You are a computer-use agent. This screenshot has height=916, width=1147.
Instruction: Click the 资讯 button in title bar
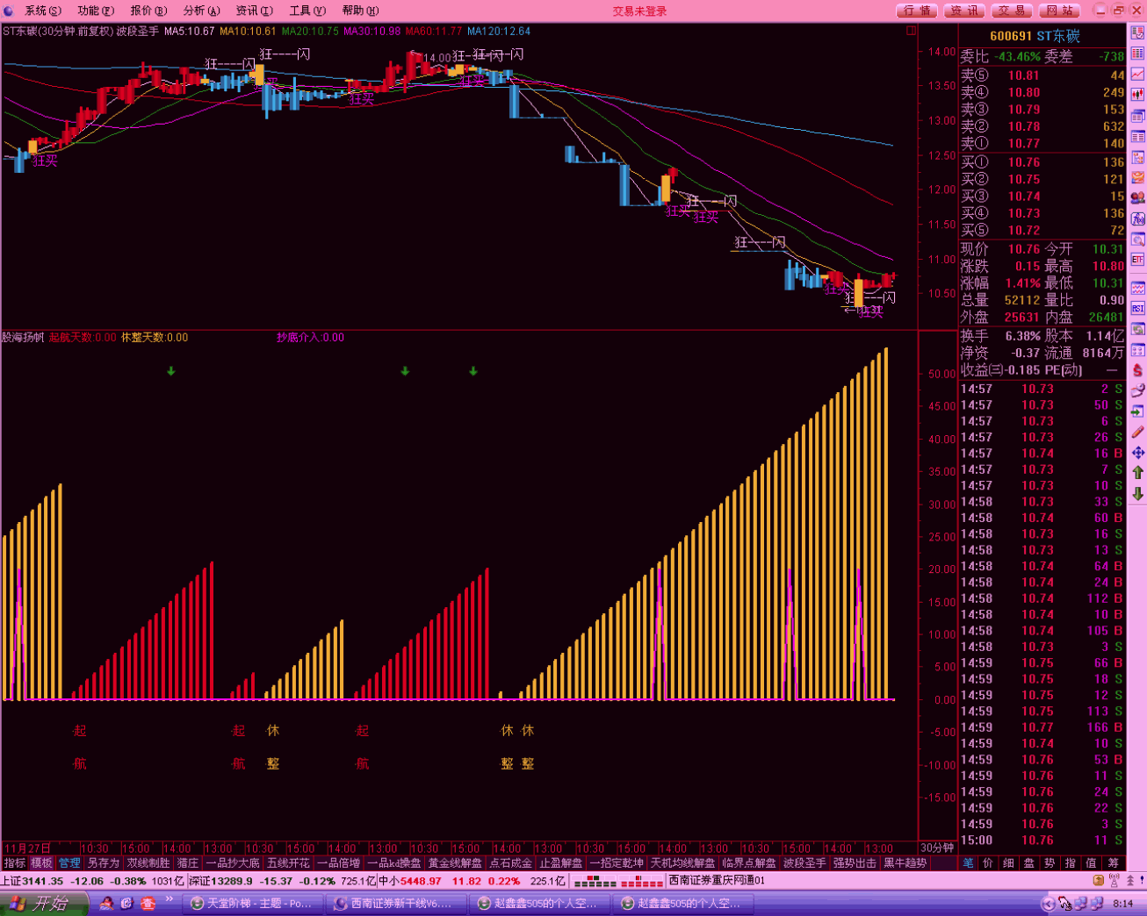pyautogui.click(x=964, y=11)
